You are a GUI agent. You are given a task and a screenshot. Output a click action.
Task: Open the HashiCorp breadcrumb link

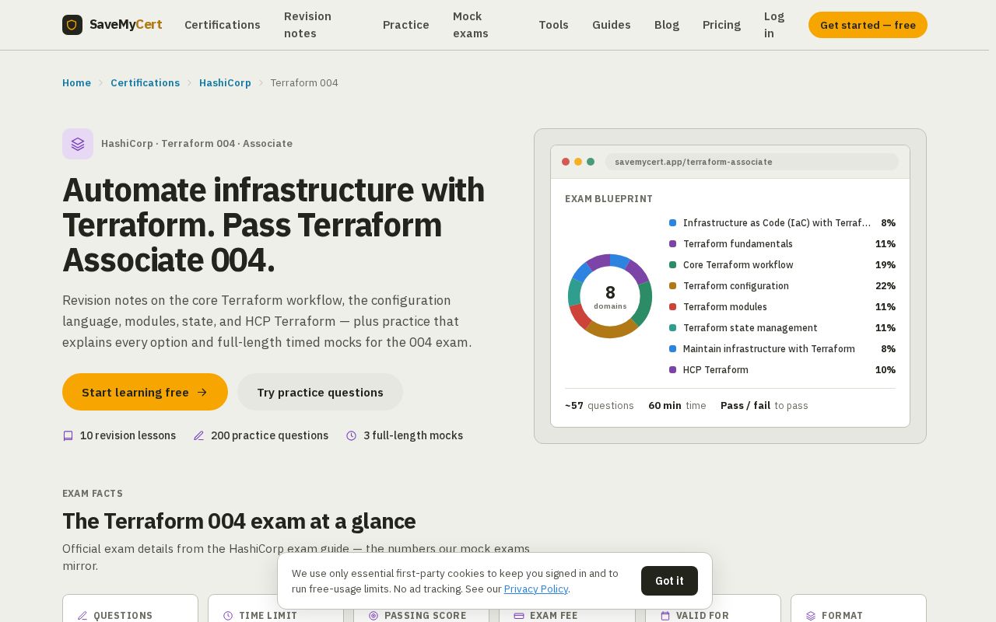point(225,83)
